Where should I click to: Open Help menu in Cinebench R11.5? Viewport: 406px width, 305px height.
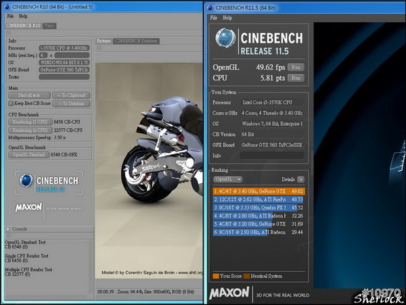(227, 17)
